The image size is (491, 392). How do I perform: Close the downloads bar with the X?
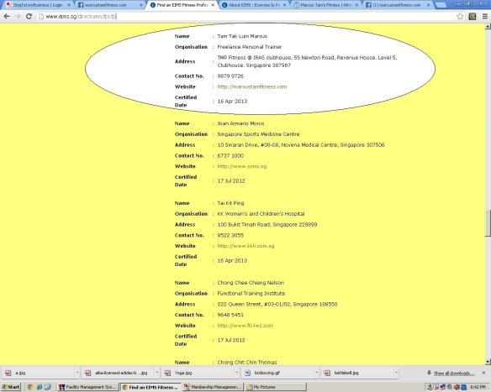coord(483,373)
